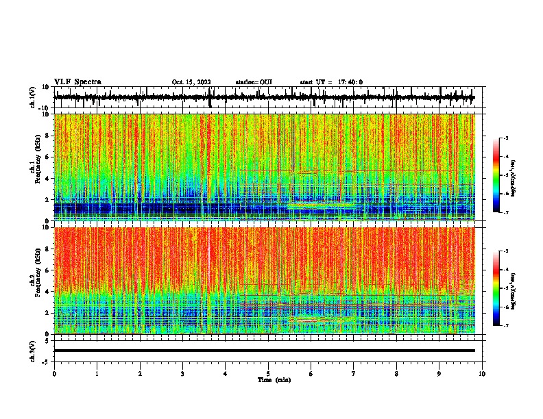Click the ch.1 colorbar units label
Viewport: 543px width, 419px height.
click(x=513, y=179)
